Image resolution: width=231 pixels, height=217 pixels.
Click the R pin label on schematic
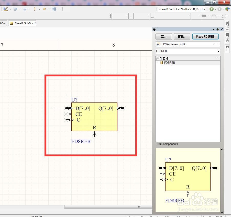[x=94, y=128]
